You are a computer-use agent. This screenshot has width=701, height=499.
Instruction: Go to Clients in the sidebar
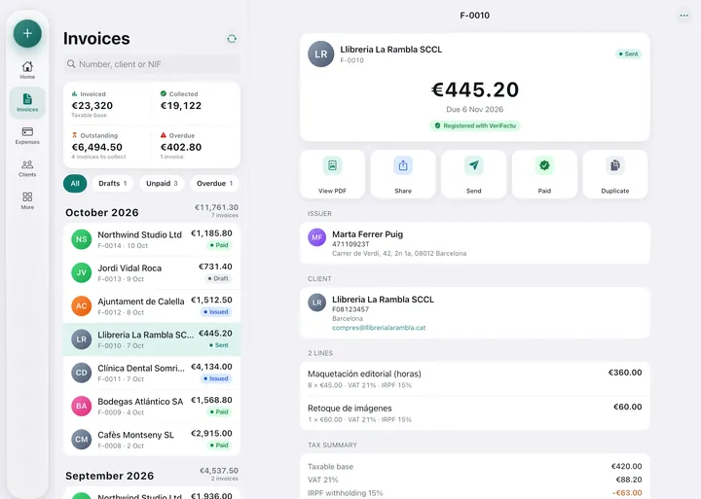tap(27, 168)
